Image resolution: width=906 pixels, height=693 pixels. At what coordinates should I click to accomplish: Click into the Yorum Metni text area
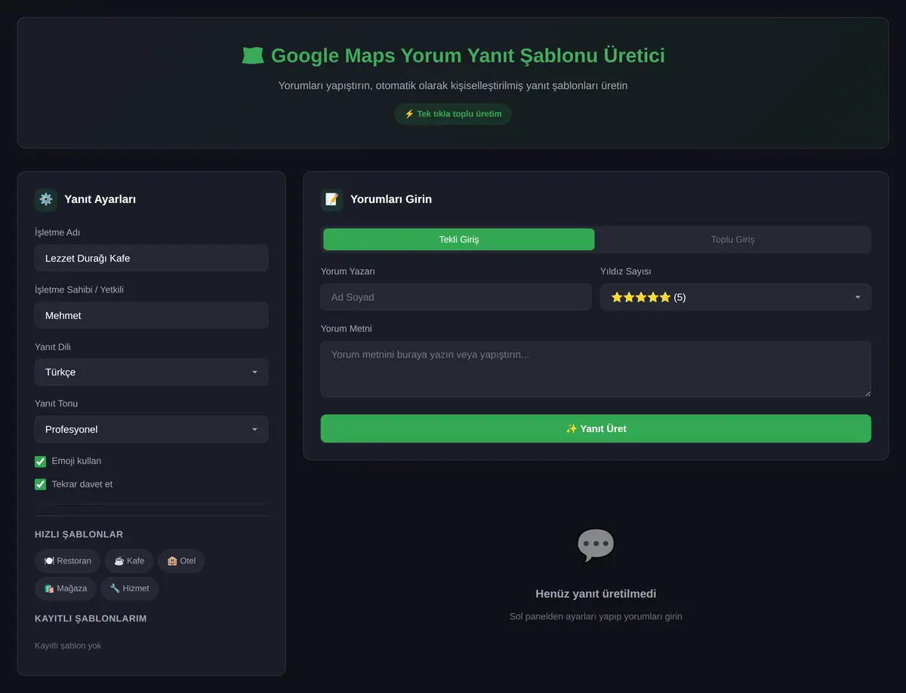[596, 369]
